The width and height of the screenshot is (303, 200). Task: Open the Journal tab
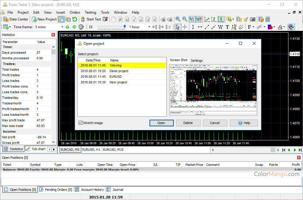coord(115,190)
